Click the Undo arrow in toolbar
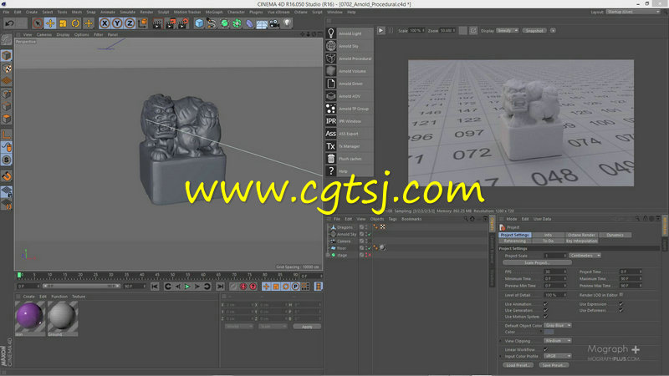 coord(9,23)
